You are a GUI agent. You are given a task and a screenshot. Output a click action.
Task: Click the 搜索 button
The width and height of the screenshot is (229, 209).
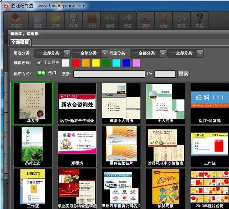[x=183, y=74]
